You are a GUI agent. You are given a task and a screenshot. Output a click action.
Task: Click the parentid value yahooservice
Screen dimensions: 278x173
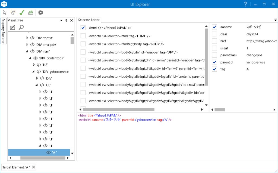(256, 62)
